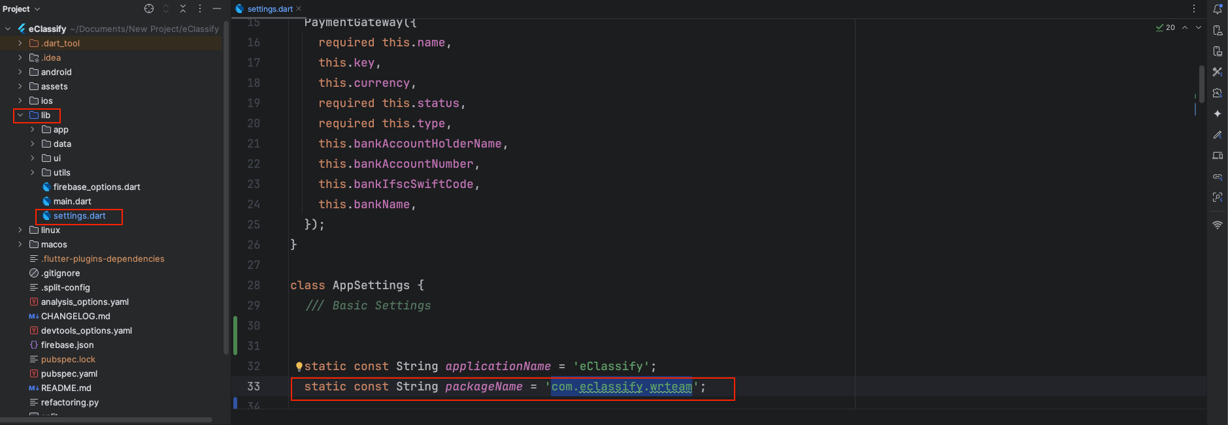Click the editor vertical scrollbar thumb
The image size is (1228, 425).
(1202, 84)
